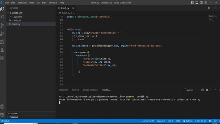
Task: Split the editor to the right
Action: tap(216, 8)
